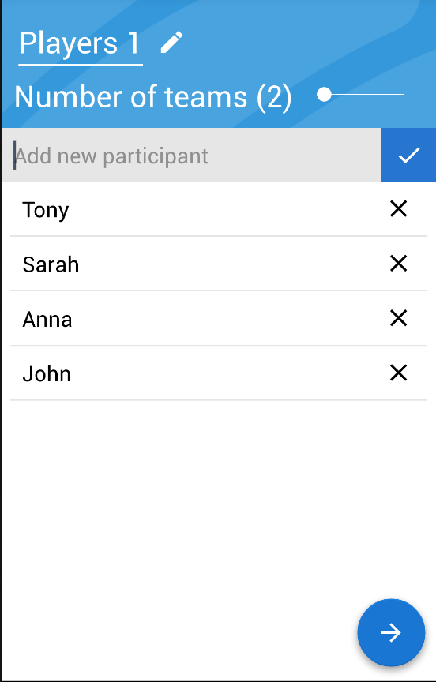The height and width of the screenshot is (682, 436).
Task: Proceed with the round arrow button
Action: 391,632
